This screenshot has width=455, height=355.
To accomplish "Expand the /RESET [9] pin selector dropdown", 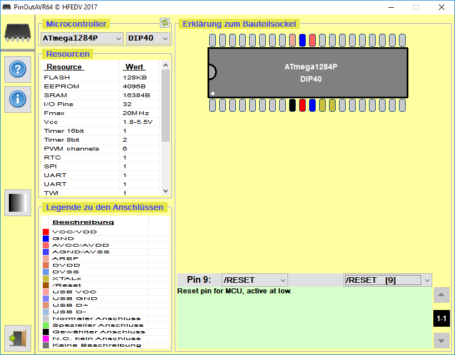I will tap(388, 280).
